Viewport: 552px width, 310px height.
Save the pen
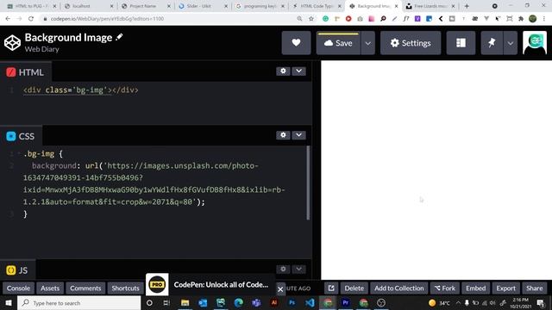(x=338, y=43)
